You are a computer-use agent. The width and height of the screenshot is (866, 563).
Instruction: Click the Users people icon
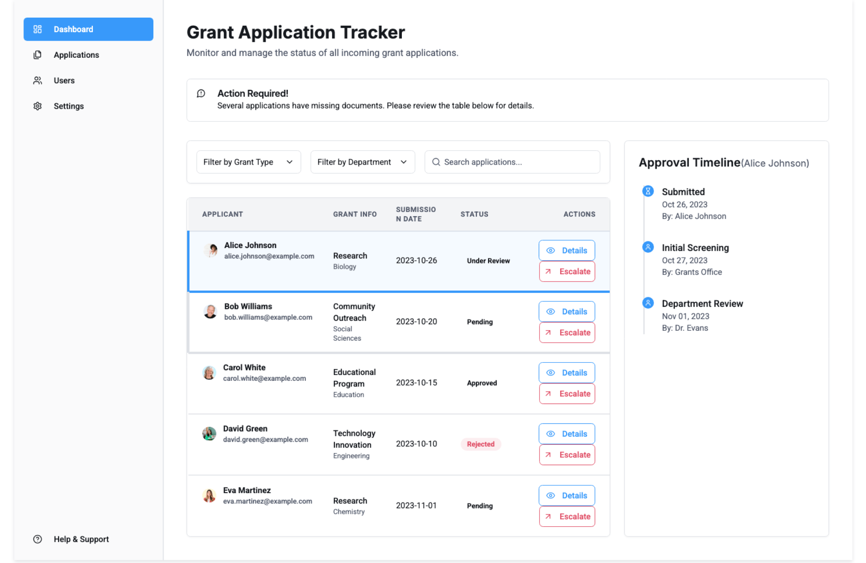point(37,81)
